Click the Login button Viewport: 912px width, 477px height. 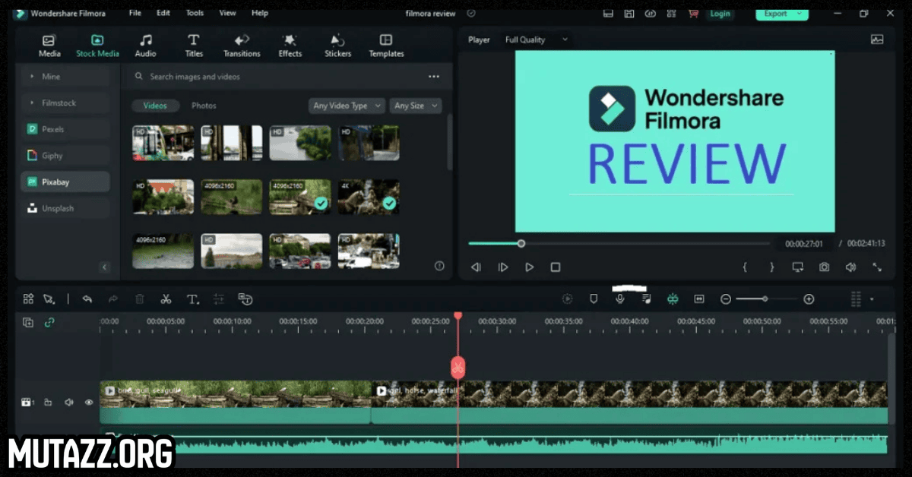click(719, 14)
